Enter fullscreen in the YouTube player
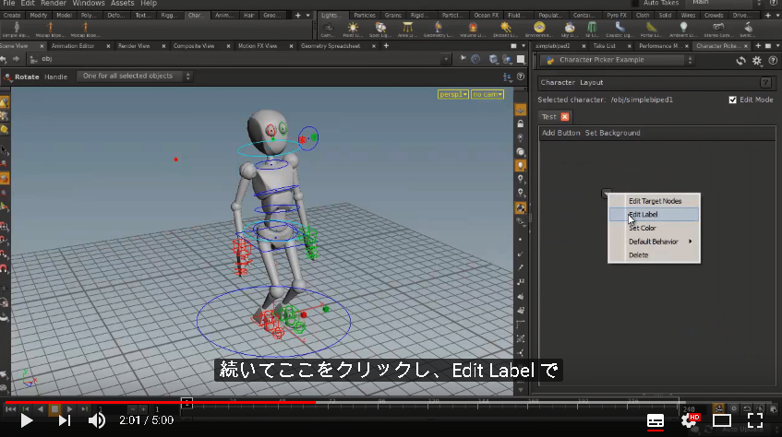Screen dimensions: 782x437 (755, 421)
